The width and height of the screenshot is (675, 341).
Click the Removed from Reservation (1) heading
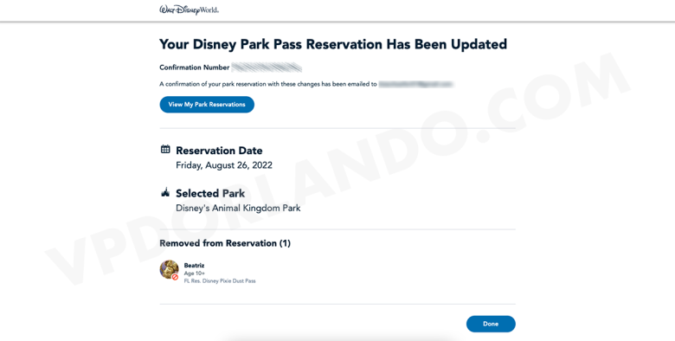225,243
